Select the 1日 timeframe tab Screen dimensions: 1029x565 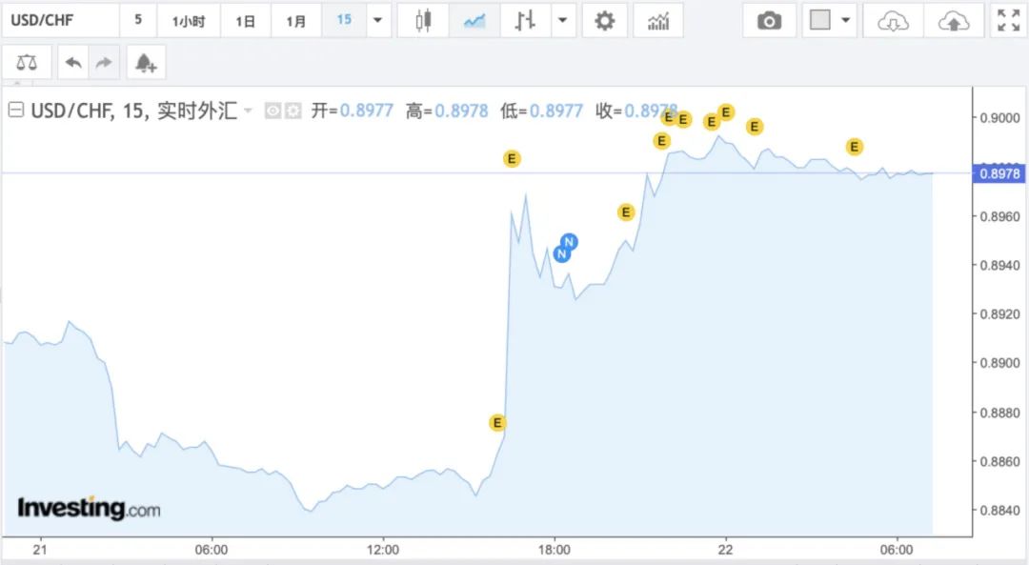pyautogui.click(x=244, y=19)
